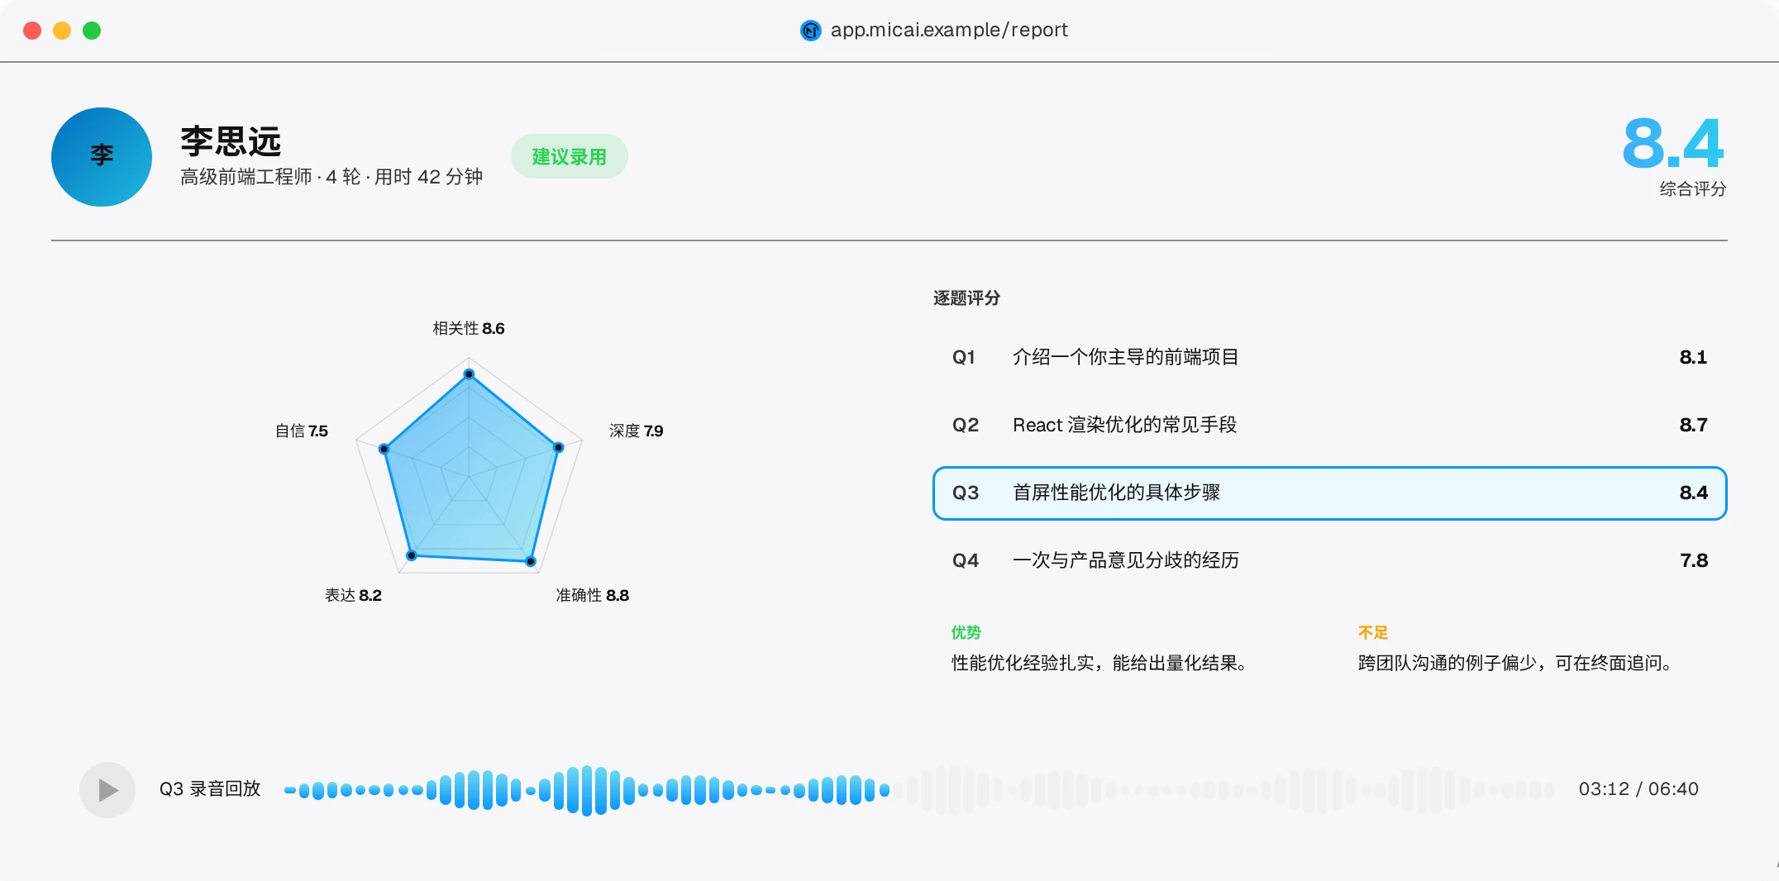Click the Q1 score 8.1
1779x881 pixels.
coord(1693,357)
